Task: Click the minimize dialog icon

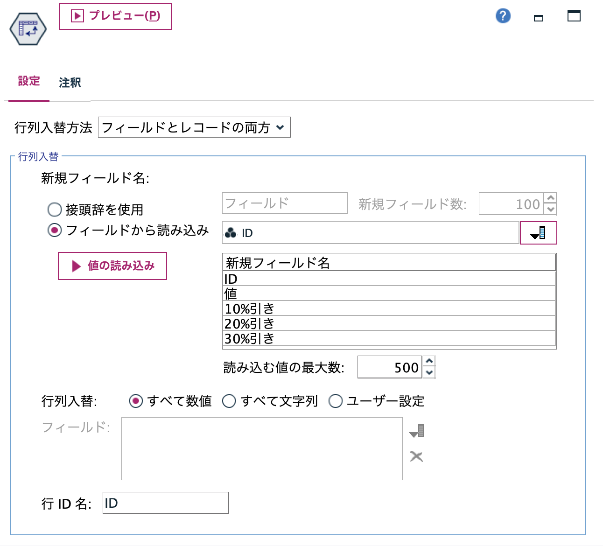Action: [538, 17]
